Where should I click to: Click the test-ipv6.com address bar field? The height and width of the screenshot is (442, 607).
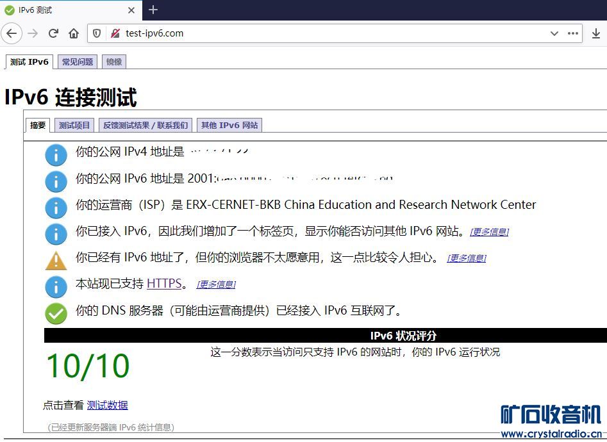[320, 33]
